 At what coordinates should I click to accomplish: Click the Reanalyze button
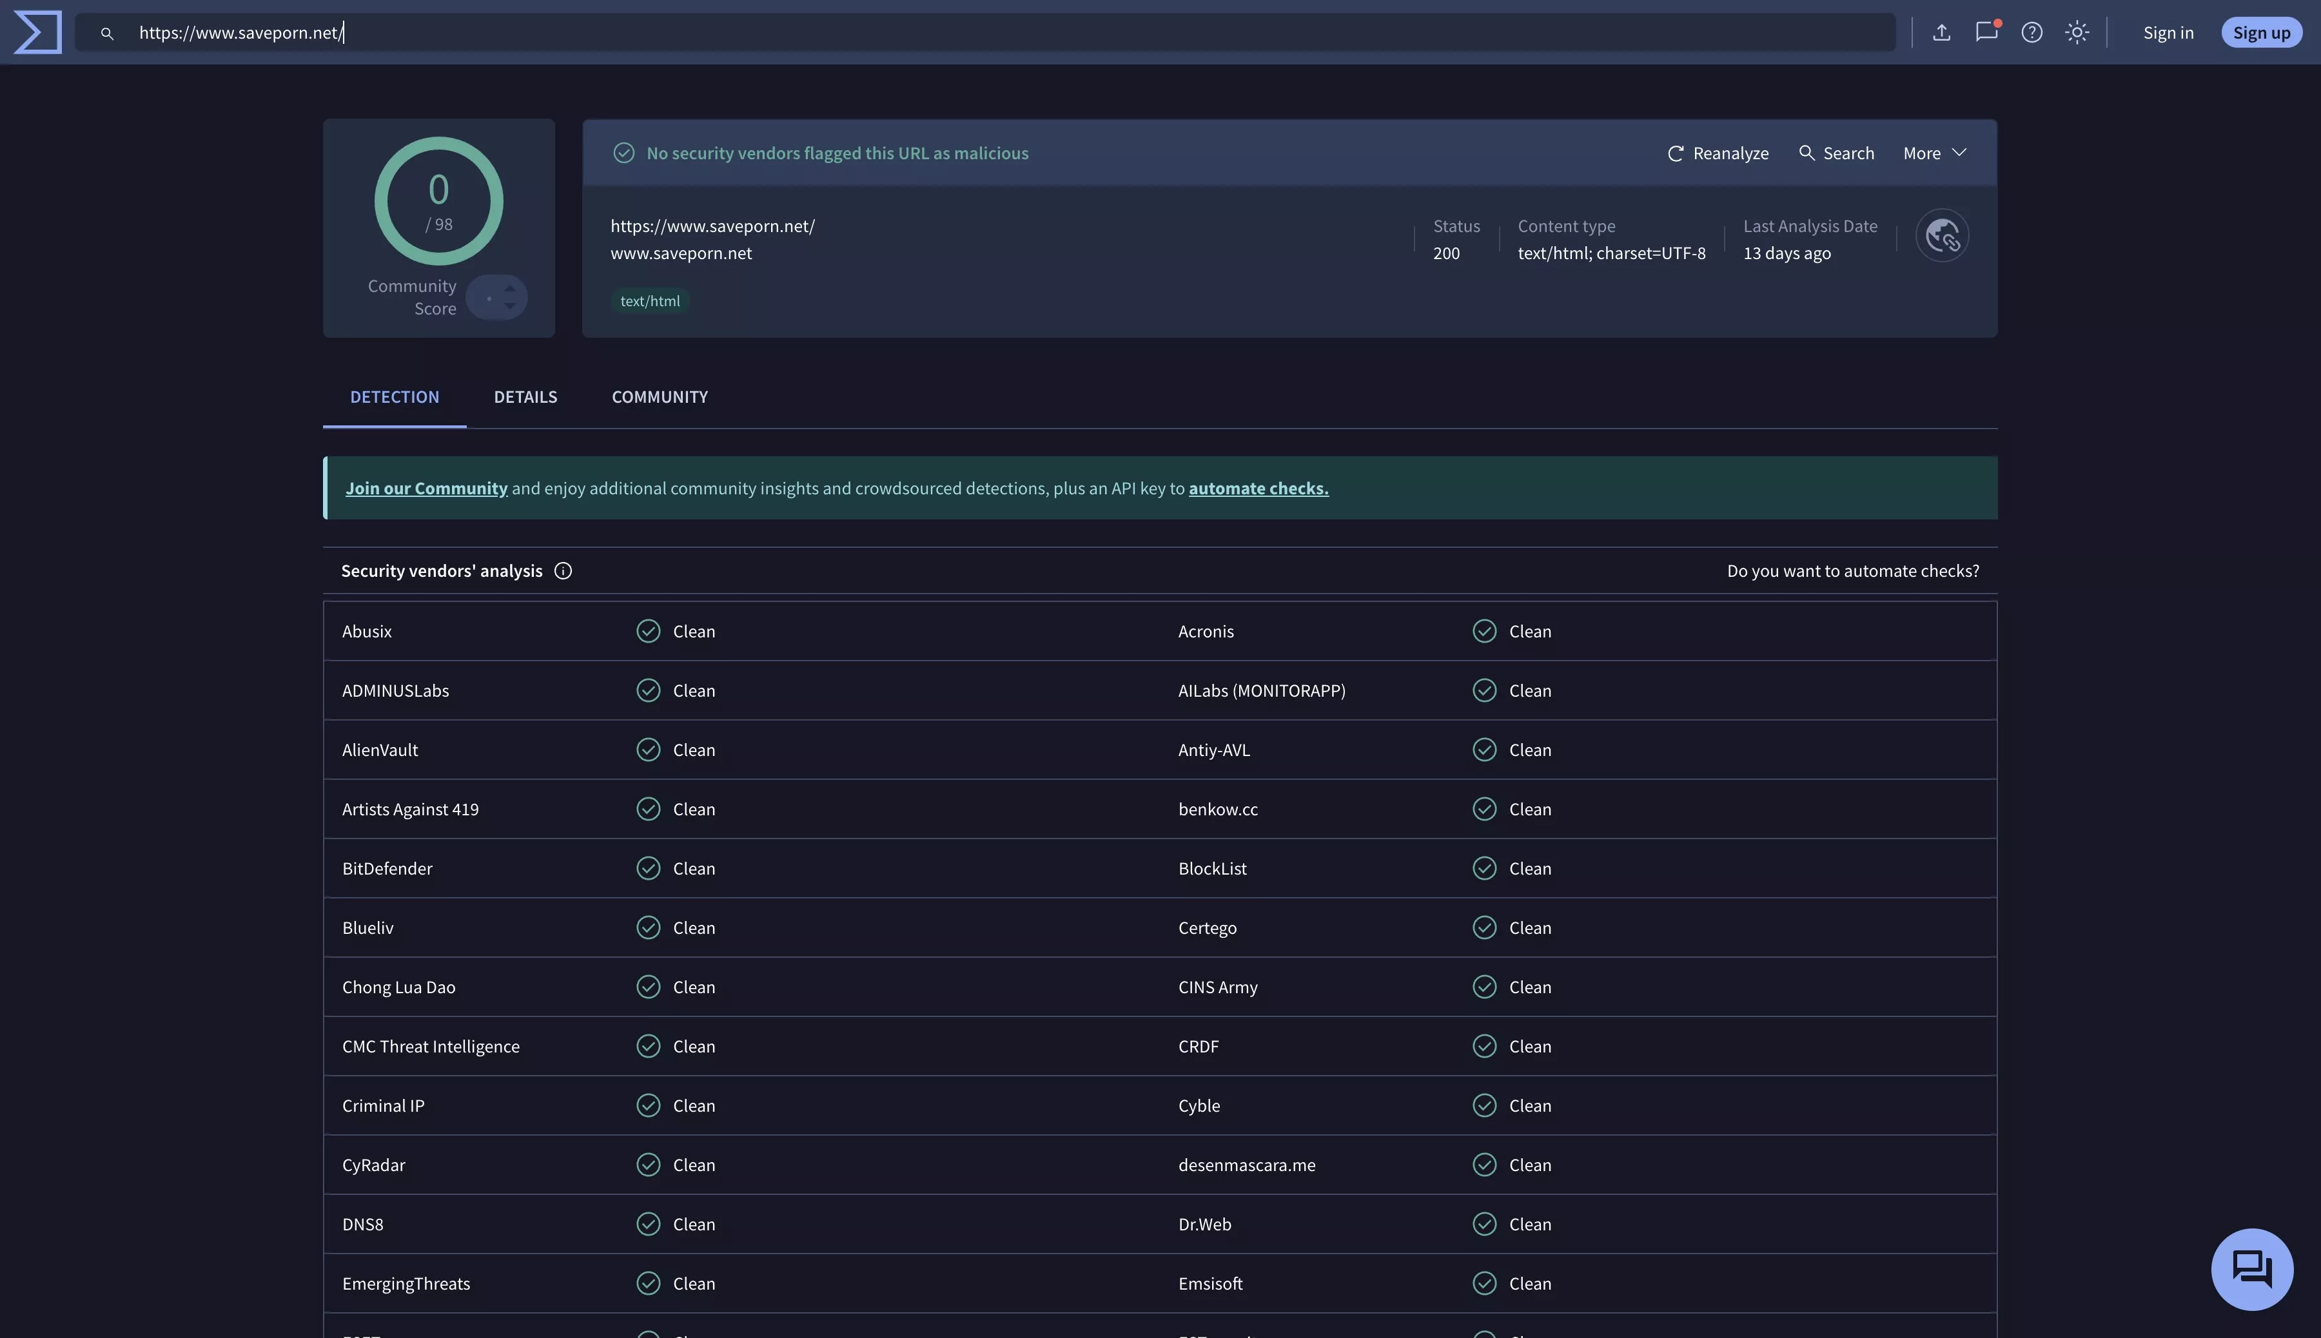click(1717, 153)
